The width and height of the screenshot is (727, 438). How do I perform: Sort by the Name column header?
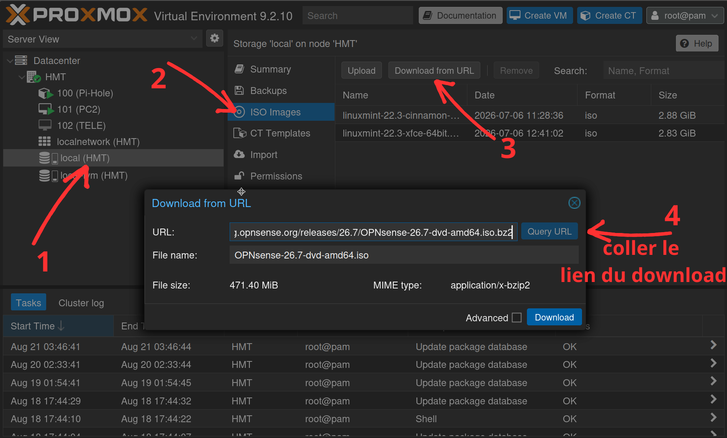coord(401,95)
